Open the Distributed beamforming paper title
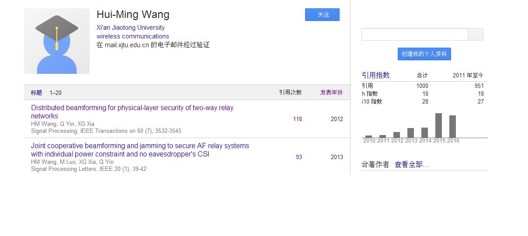528x236 pixels. click(x=132, y=112)
